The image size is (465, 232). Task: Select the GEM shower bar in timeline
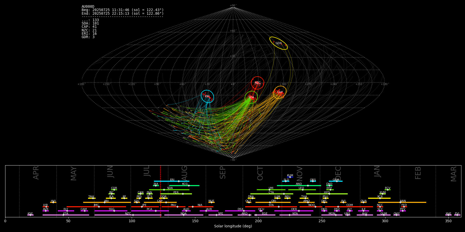336,181
